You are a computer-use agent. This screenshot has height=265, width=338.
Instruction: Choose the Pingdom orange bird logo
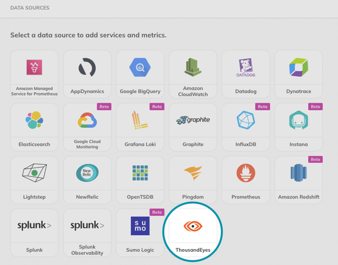click(x=193, y=173)
